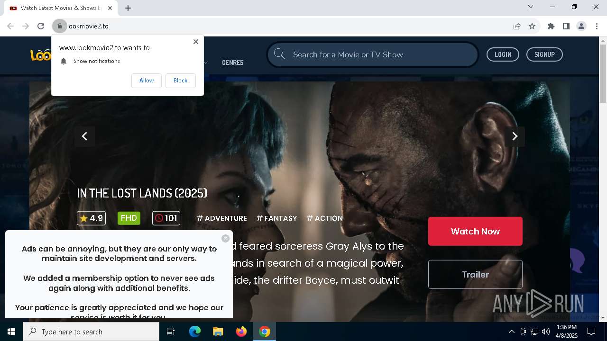Click the 4.9 star rating badge
The height and width of the screenshot is (341, 607).
(x=91, y=218)
